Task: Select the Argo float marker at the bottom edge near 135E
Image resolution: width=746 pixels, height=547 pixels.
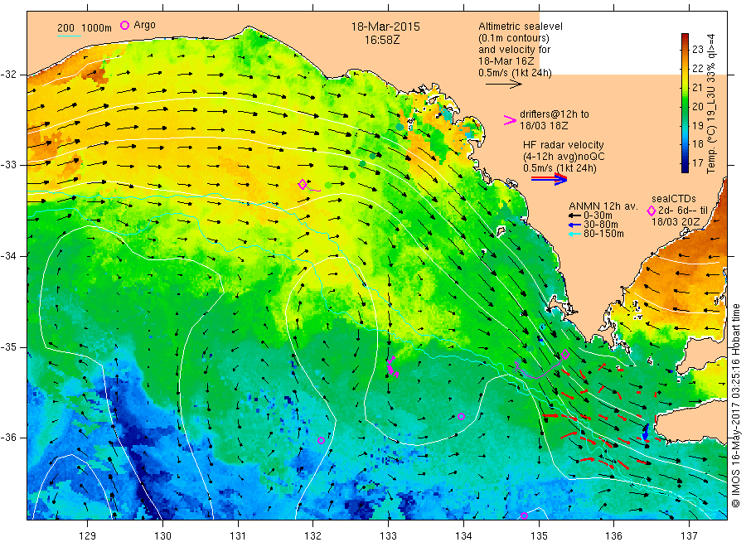Action: click(x=525, y=516)
